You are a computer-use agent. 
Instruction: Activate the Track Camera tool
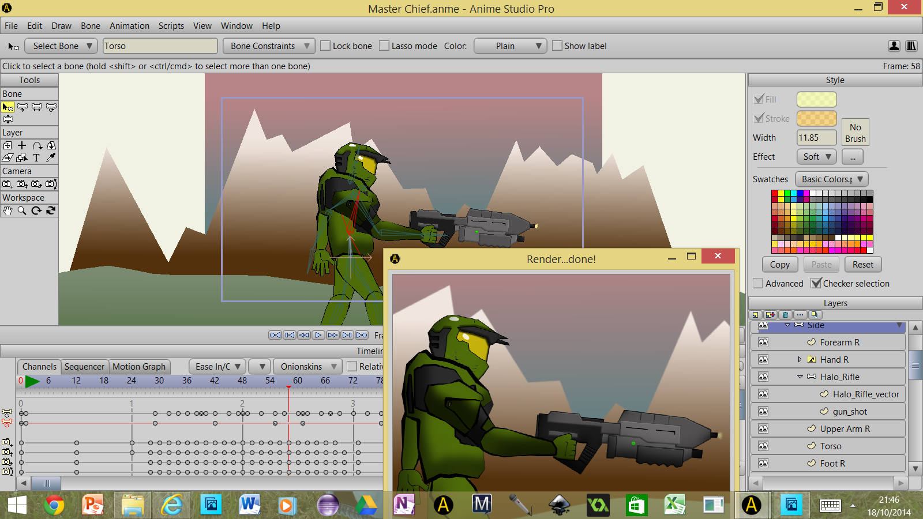[7, 184]
